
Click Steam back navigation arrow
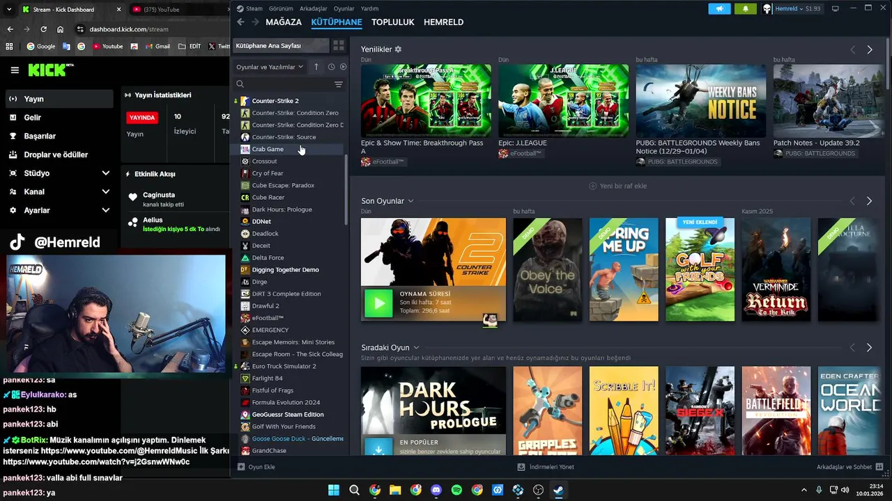240,22
